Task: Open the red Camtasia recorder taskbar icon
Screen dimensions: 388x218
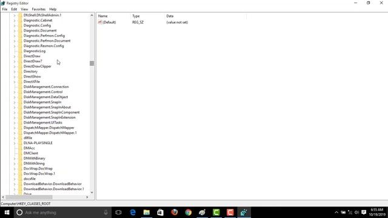Action: click(230, 213)
